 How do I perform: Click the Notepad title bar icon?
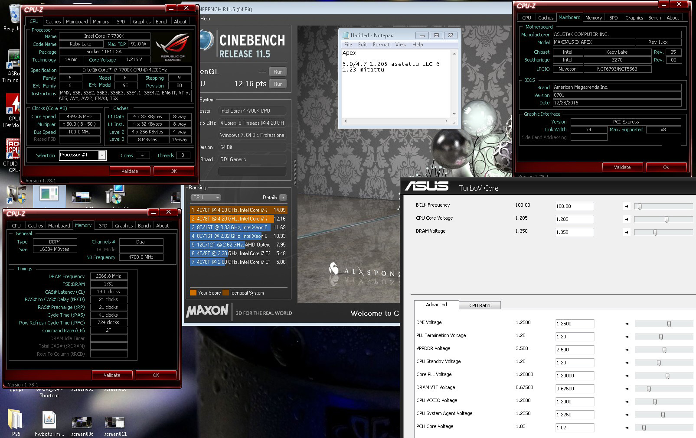coord(346,35)
